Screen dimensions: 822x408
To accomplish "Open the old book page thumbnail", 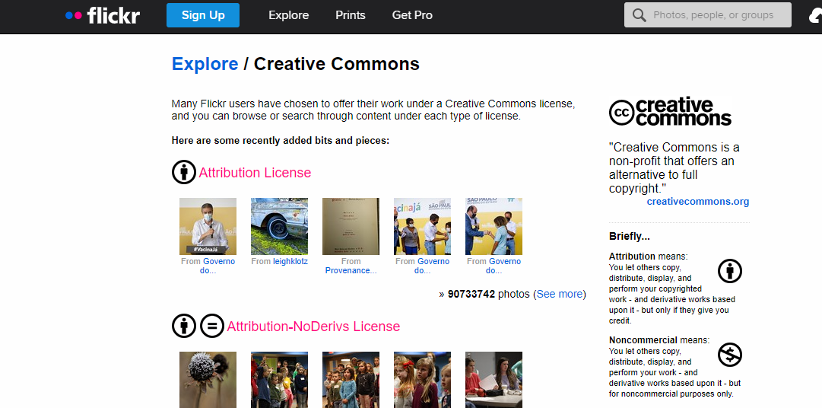I will [351, 226].
